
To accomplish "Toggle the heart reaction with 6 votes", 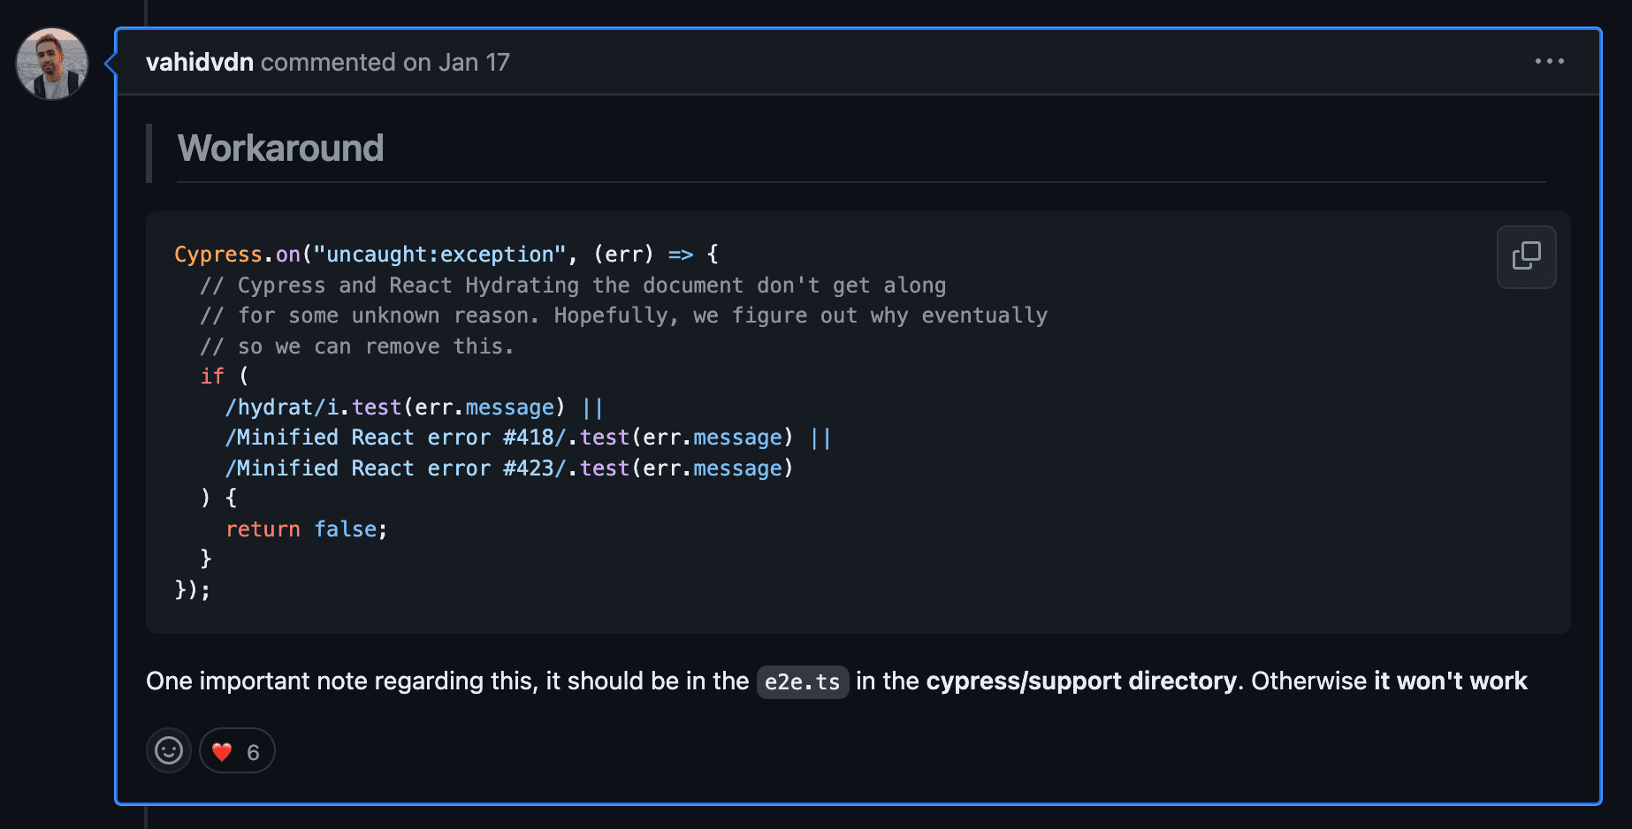I will (x=237, y=750).
